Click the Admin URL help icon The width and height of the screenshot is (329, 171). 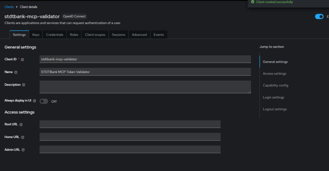pos(23,150)
